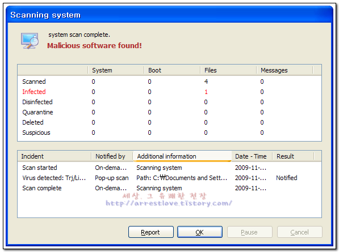This screenshot has height=252, width=339.
Task: Click the Files column header
Action: click(228, 70)
